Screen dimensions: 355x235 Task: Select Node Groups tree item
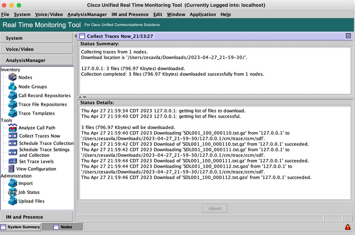pos(33,86)
